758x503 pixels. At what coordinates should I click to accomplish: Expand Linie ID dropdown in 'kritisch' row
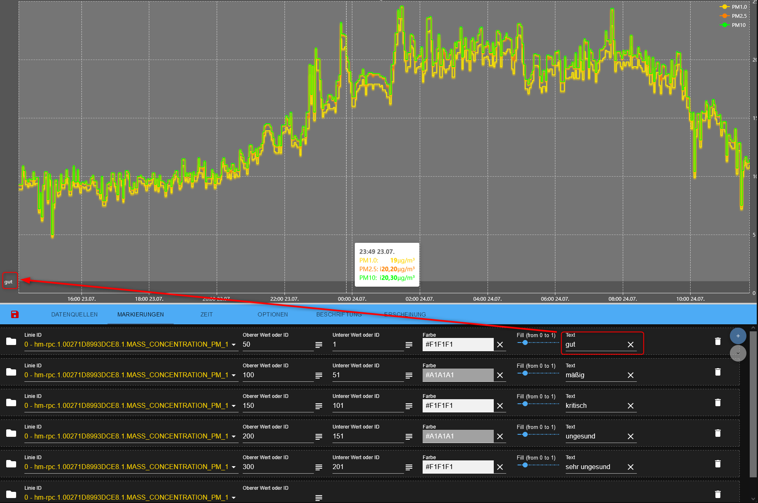234,406
